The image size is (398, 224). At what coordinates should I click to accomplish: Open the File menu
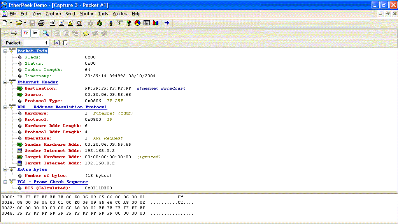(13, 14)
